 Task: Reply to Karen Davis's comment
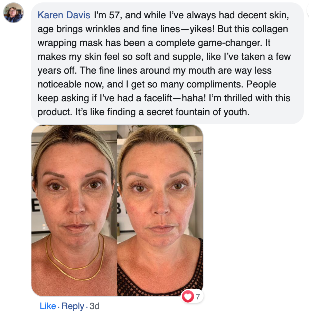pyautogui.click(x=73, y=306)
